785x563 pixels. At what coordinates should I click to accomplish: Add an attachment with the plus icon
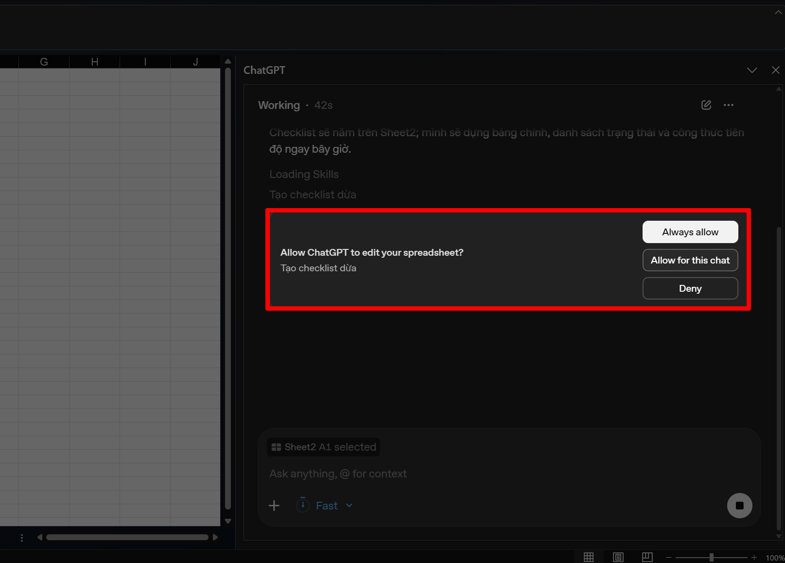(274, 506)
